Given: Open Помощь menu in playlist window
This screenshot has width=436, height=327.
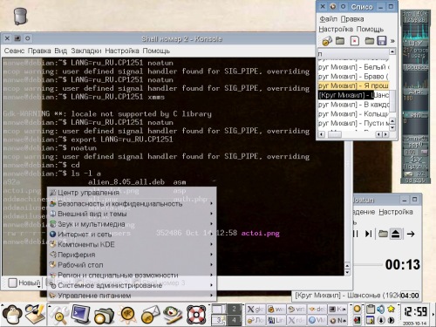Looking at the screenshot, I should (x=370, y=29).
